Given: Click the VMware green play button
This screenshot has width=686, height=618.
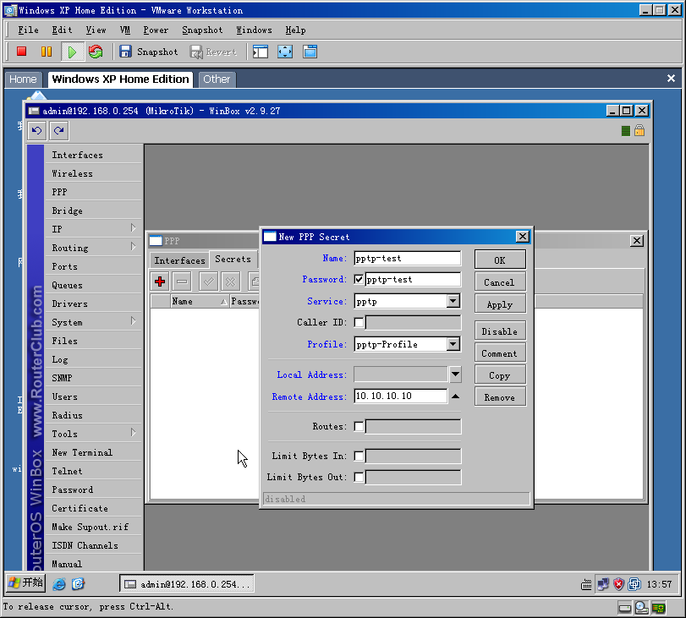Looking at the screenshot, I should pos(71,52).
